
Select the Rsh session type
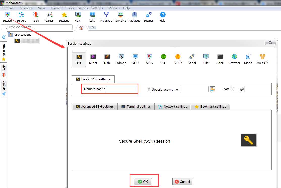(107, 59)
